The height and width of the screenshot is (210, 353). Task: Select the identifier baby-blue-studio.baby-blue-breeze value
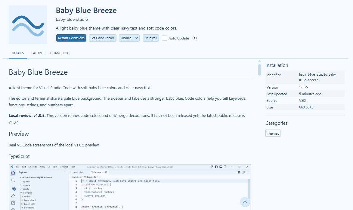click(x=318, y=77)
